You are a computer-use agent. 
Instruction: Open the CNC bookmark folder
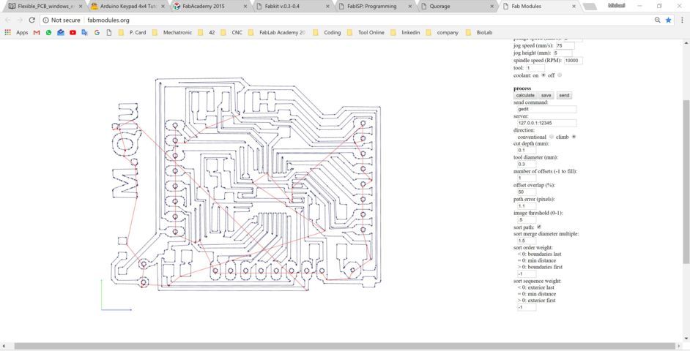[x=231, y=32]
